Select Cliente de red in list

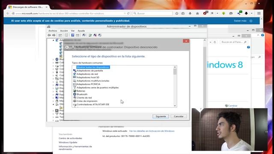pyautogui.click(x=84, y=98)
